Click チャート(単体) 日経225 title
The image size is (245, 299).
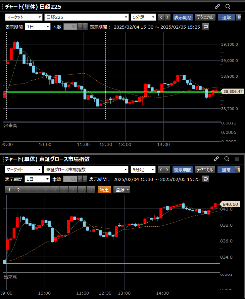click(x=33, y=7)
